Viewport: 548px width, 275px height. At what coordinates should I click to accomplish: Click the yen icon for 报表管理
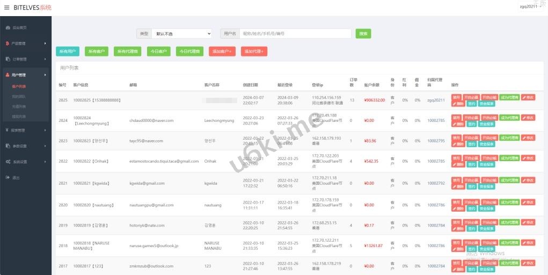(x=8, y=130)
